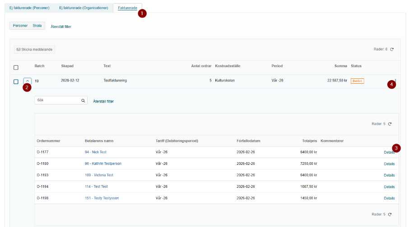The width and height of the screenshot is (409, 227).
Task: Click the 1450,00 kr total price
Action: [309, 198]
